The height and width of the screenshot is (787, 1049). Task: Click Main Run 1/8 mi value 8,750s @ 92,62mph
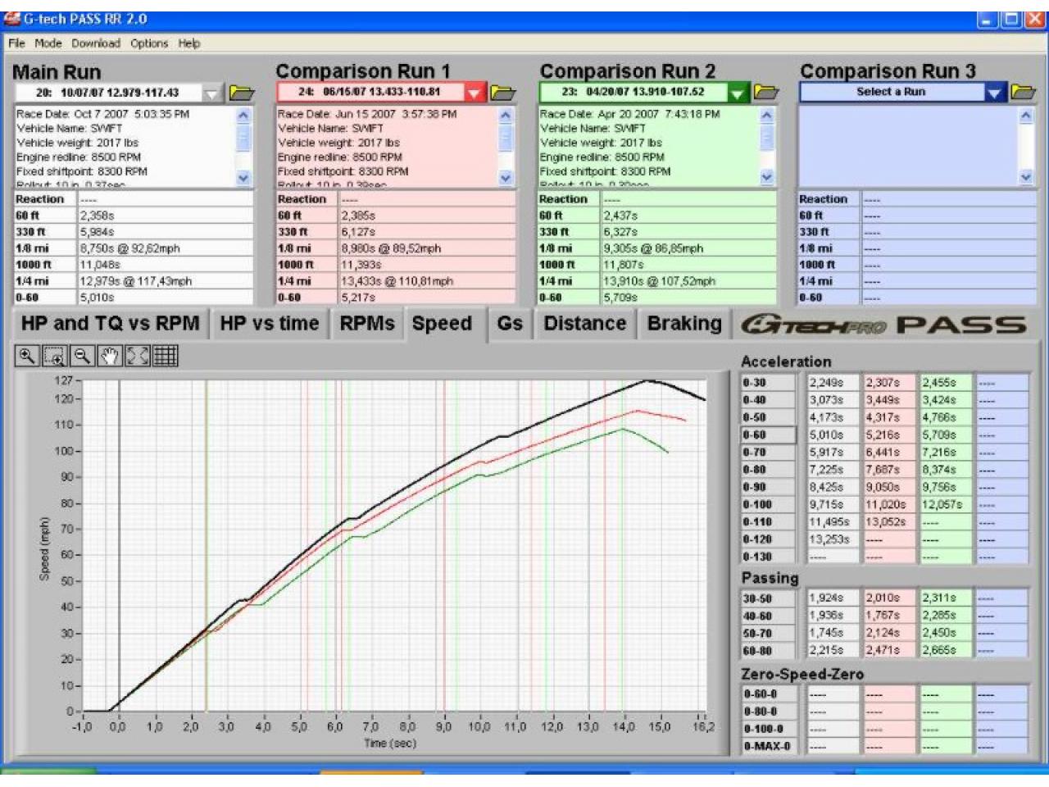pyautogui.click(x=166, y=248)
